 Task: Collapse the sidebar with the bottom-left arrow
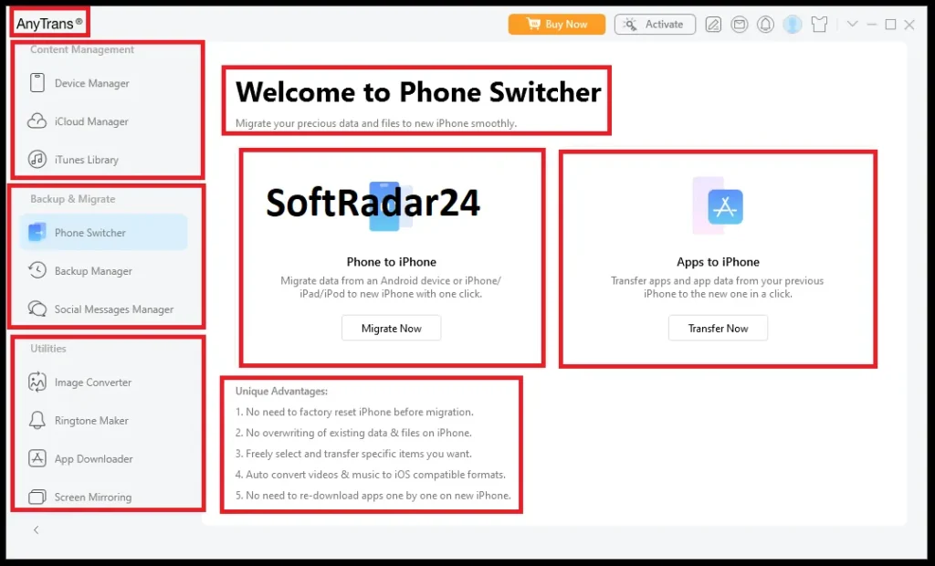click(x=36, y=529)
